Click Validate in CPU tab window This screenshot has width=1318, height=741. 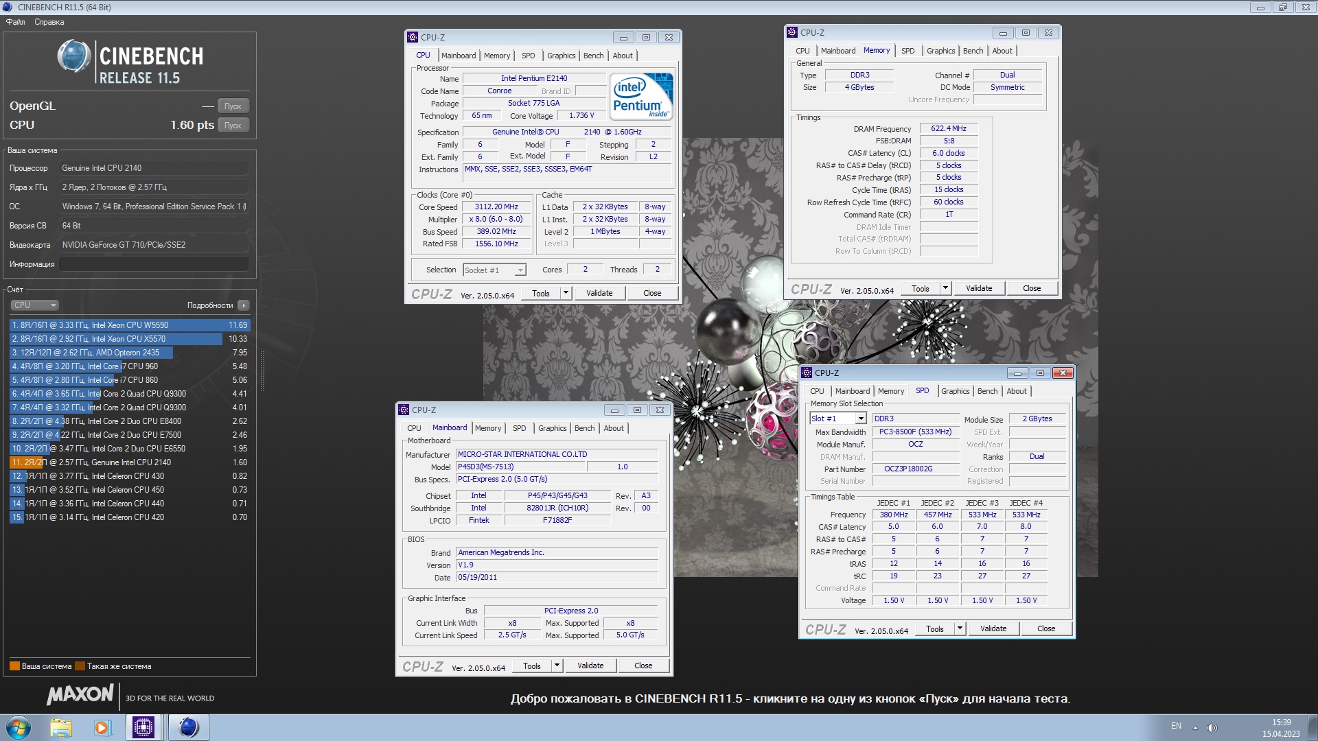click(x=599, y=293)
